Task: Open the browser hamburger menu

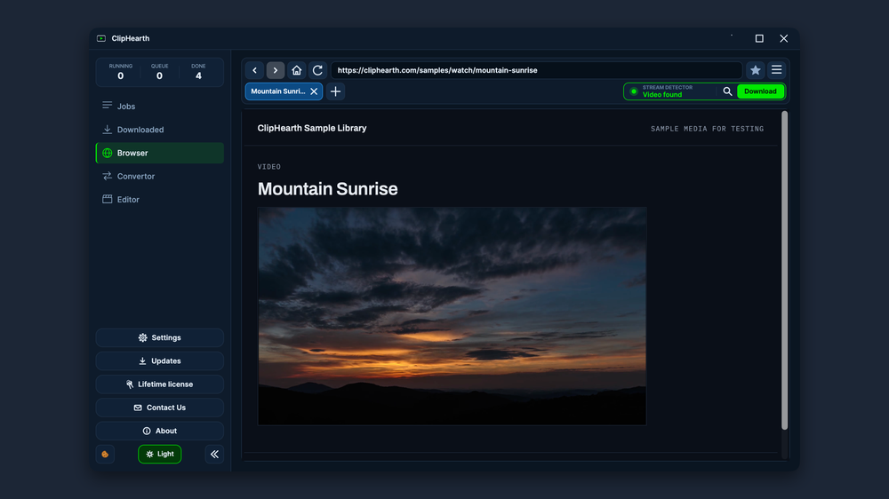Action: [x=777, y=70]
